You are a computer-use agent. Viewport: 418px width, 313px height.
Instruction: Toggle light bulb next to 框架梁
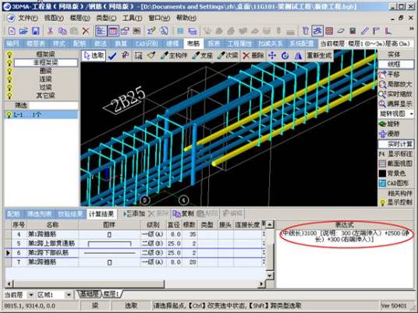pos(9,55)
